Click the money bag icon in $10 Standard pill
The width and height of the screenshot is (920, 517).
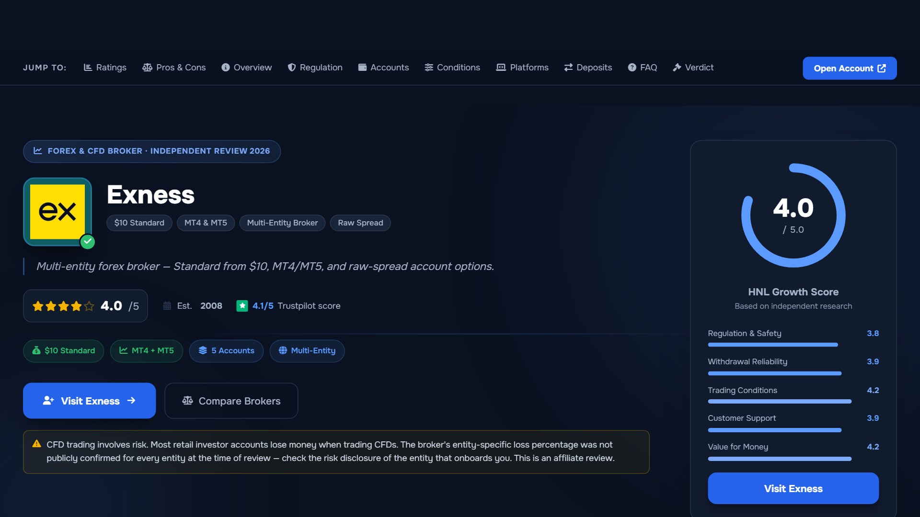[x=36, y=351]
